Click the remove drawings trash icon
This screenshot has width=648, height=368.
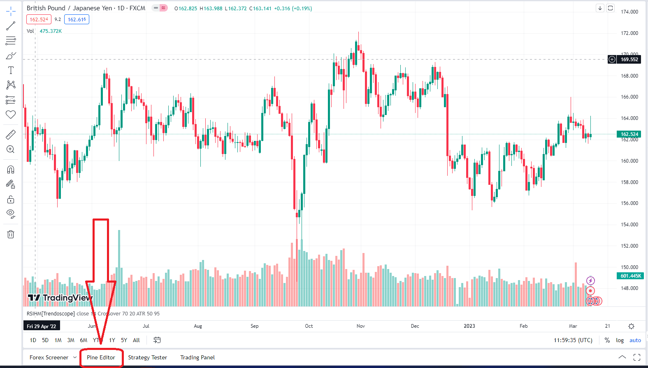(11, 234)
